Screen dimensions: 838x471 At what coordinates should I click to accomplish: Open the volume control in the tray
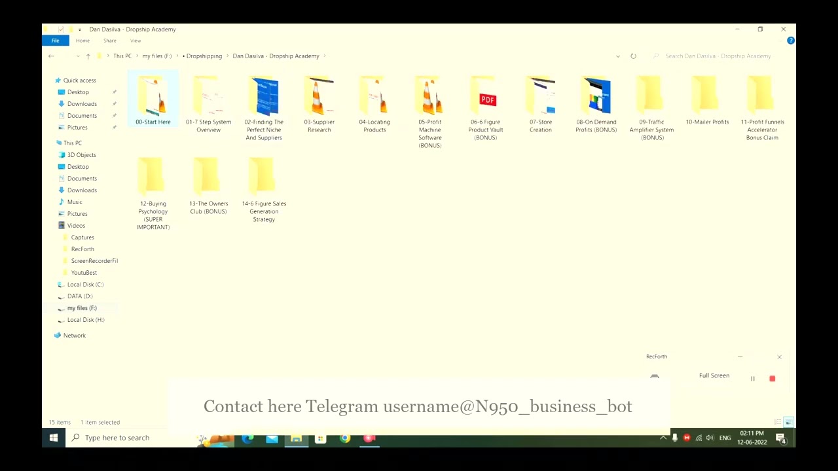(710, 438)
